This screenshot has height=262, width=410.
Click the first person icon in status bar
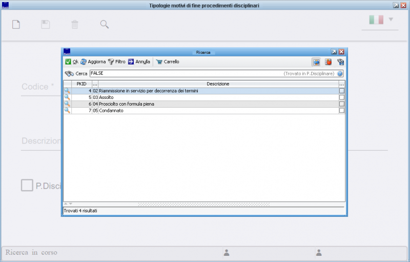[227, 253]
